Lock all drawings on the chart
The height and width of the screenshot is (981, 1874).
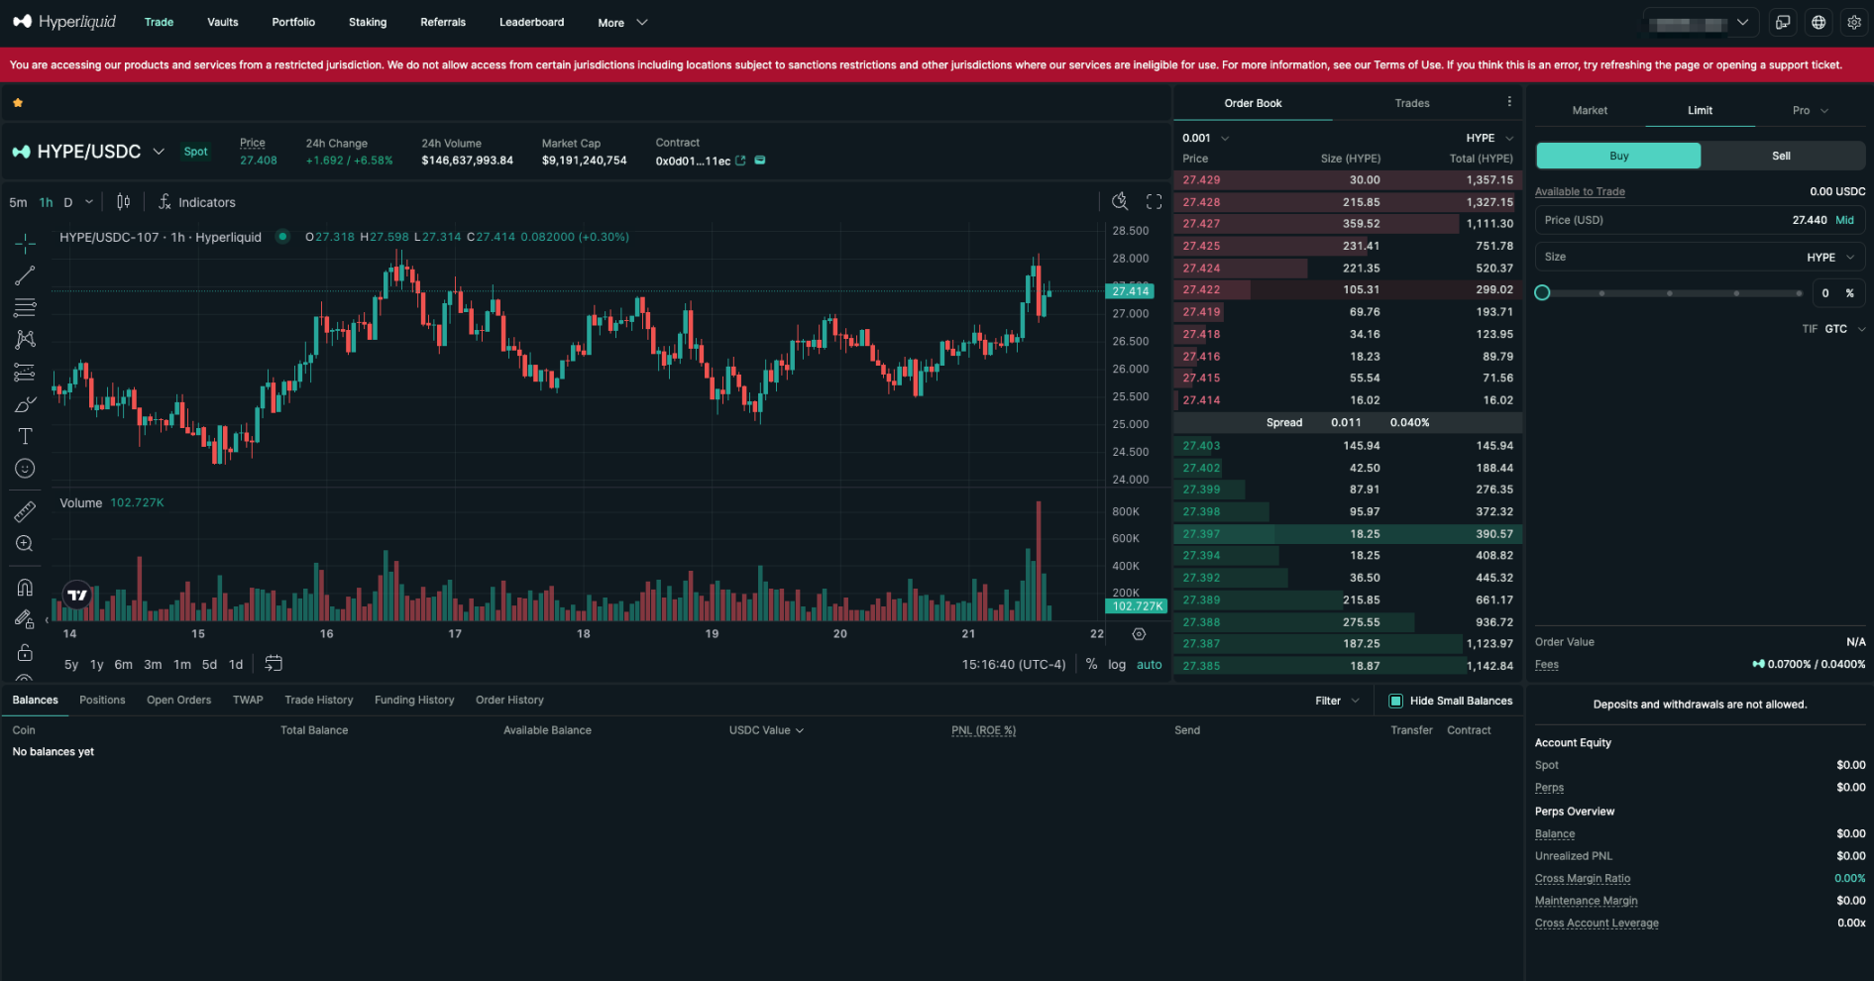tap(25, 652)
